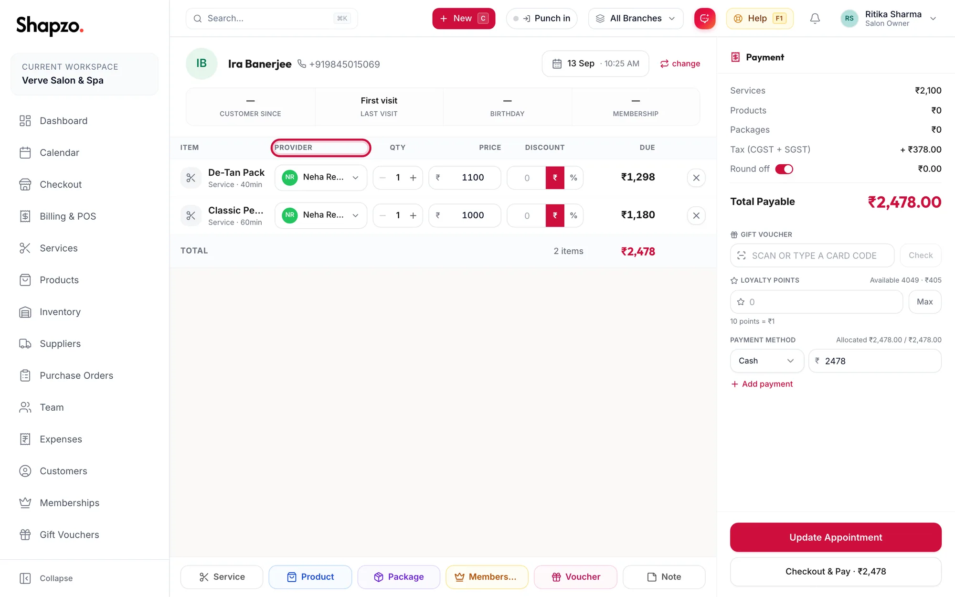Select the Package tab at bottom
Screen dimensions: 955x597
pos(399,577)
